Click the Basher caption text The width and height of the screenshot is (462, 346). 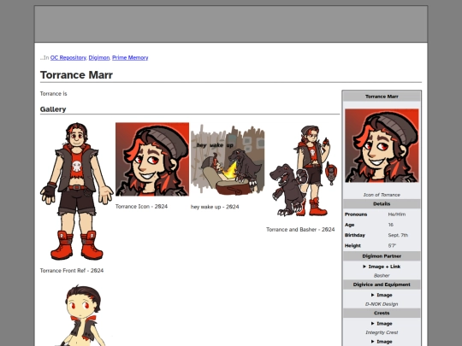click(x=382, y=276)
